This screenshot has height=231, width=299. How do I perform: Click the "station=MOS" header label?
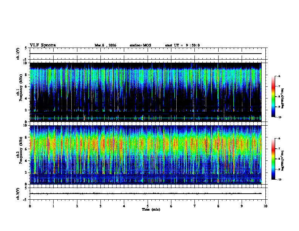click(x=140, y=45)
